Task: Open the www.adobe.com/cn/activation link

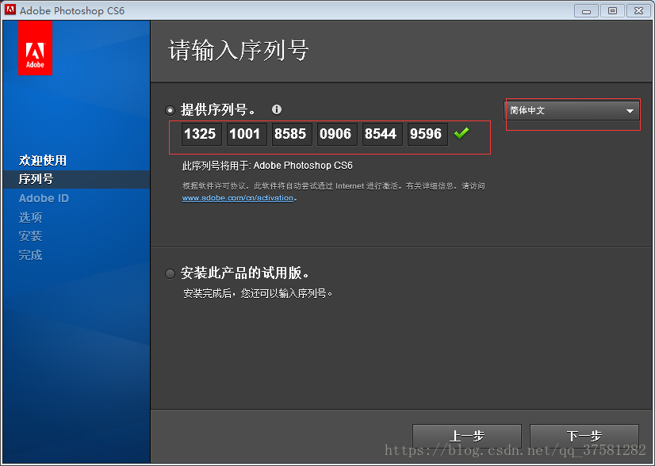Action: point(238,198)
